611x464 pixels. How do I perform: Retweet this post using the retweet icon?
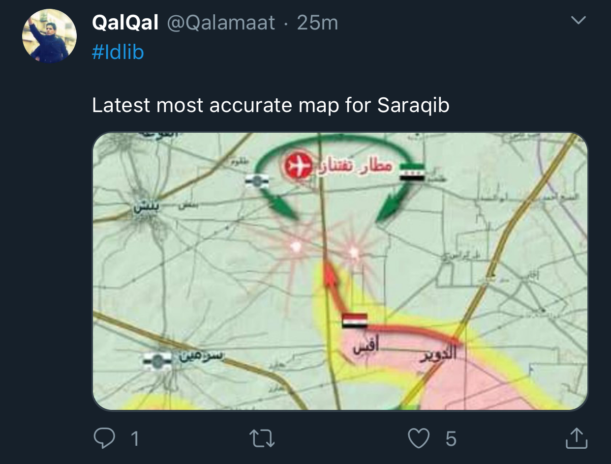[262, 438]
